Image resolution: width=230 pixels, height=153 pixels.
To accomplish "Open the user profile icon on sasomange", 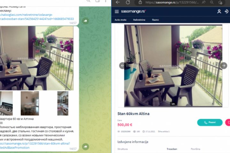I will pos(219,11).
